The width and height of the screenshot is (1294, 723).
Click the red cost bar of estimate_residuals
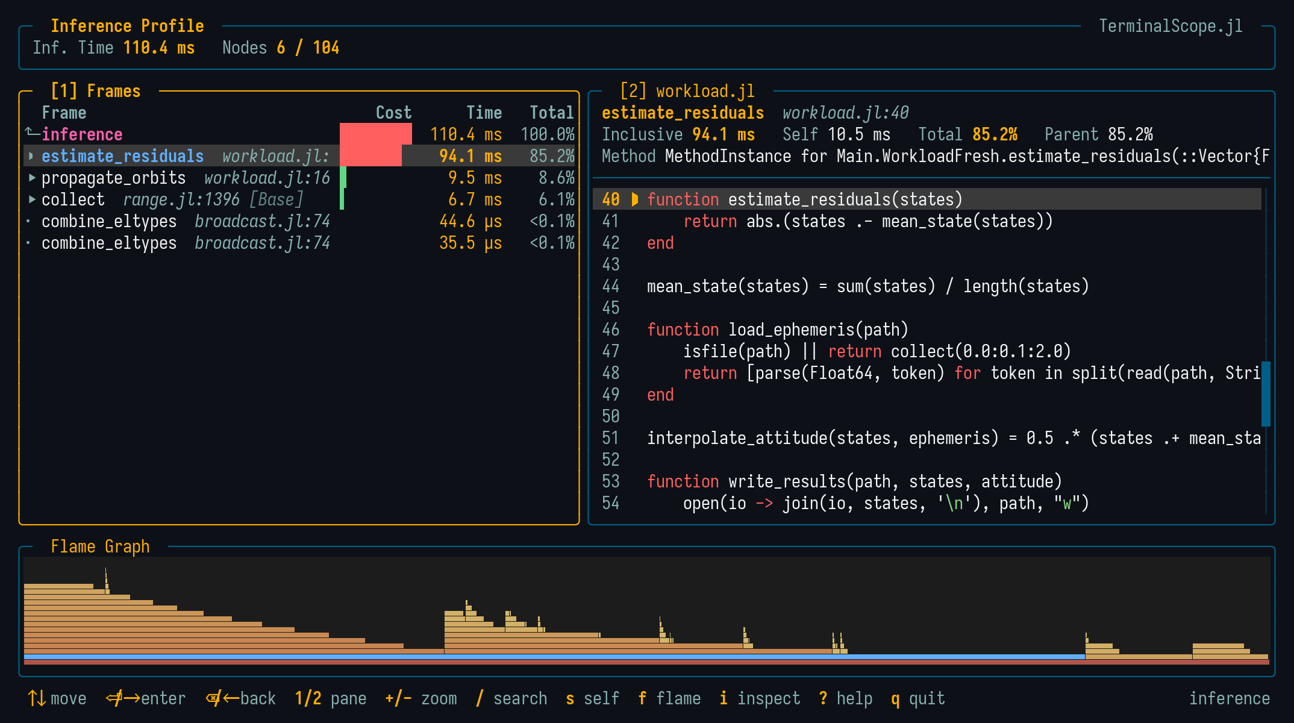click(x=370, y=155)
